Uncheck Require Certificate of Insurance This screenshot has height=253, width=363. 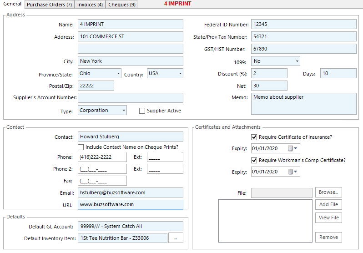254,137
